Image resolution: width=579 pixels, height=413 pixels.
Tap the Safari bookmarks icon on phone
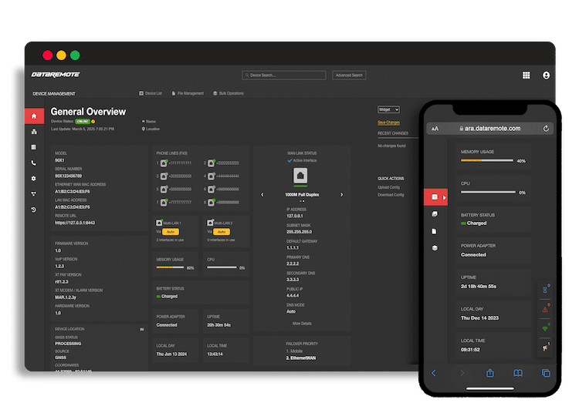pyautogui.click(x=518, y=373)
